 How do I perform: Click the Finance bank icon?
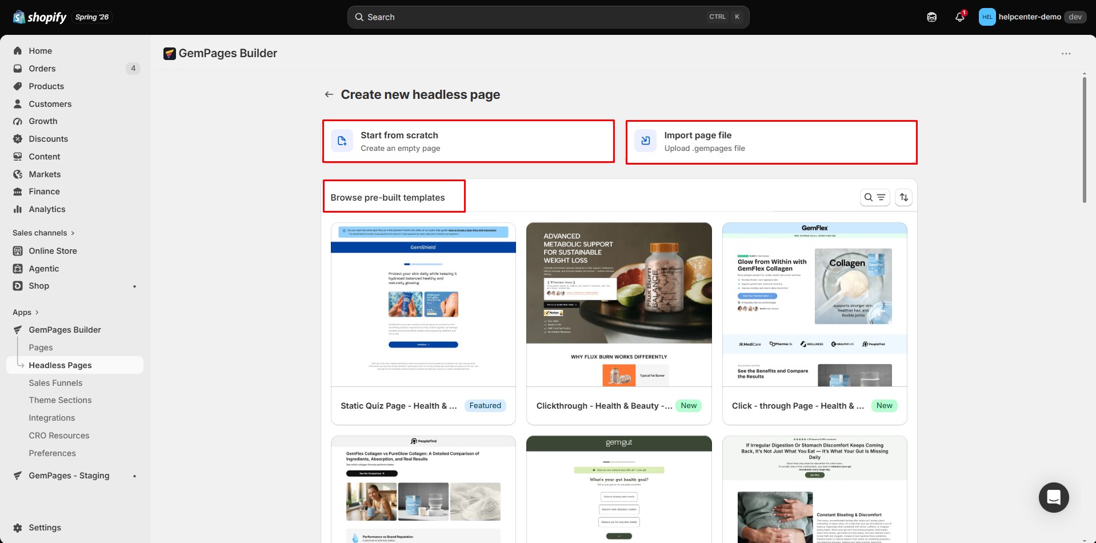(x=18, y=191)
